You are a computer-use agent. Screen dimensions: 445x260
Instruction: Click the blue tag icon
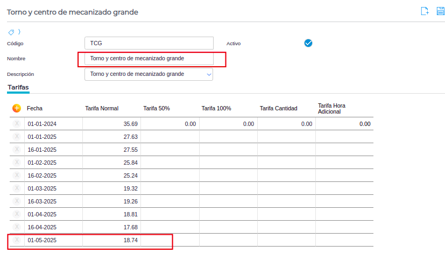pos(11,32)
